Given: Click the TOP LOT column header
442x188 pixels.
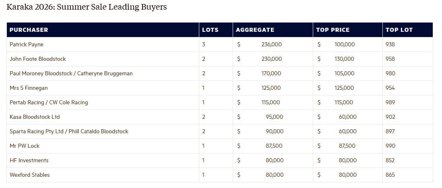Looking at the screenshot, I should click(399, 30).
